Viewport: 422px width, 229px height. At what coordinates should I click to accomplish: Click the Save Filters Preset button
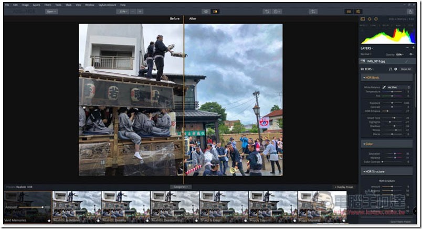tap(400, 222)
